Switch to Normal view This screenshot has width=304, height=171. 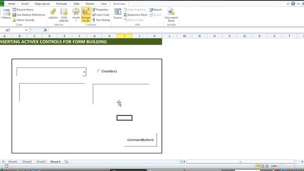(257, 166)
